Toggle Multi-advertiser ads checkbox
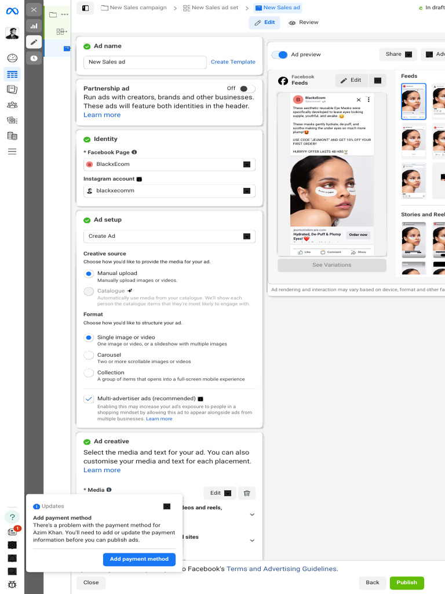The height and width of the screenshot is (594, 445). (x=89, y=399)
